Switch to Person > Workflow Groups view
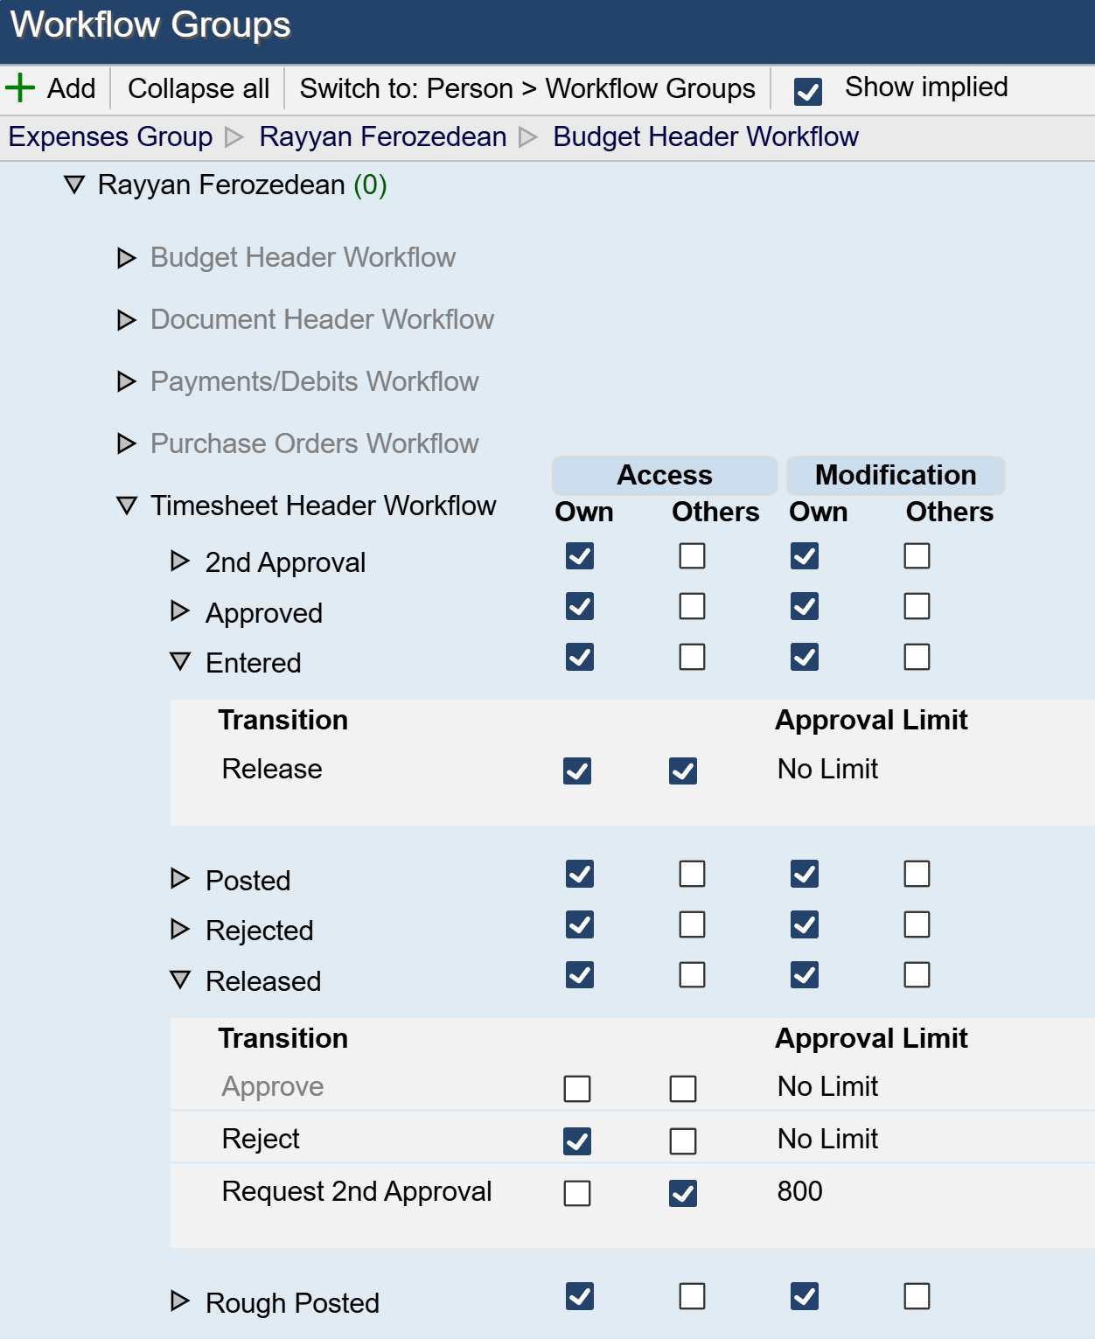This screenshot has width=1095, height=1339. 527,89
